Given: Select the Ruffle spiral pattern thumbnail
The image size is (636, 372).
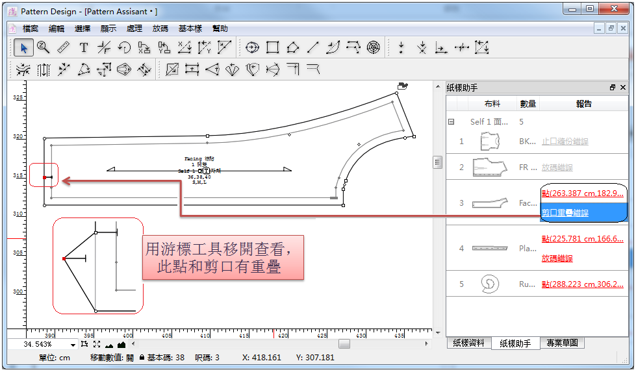Looking at the screenshot, I should click(x=490, y=284).
